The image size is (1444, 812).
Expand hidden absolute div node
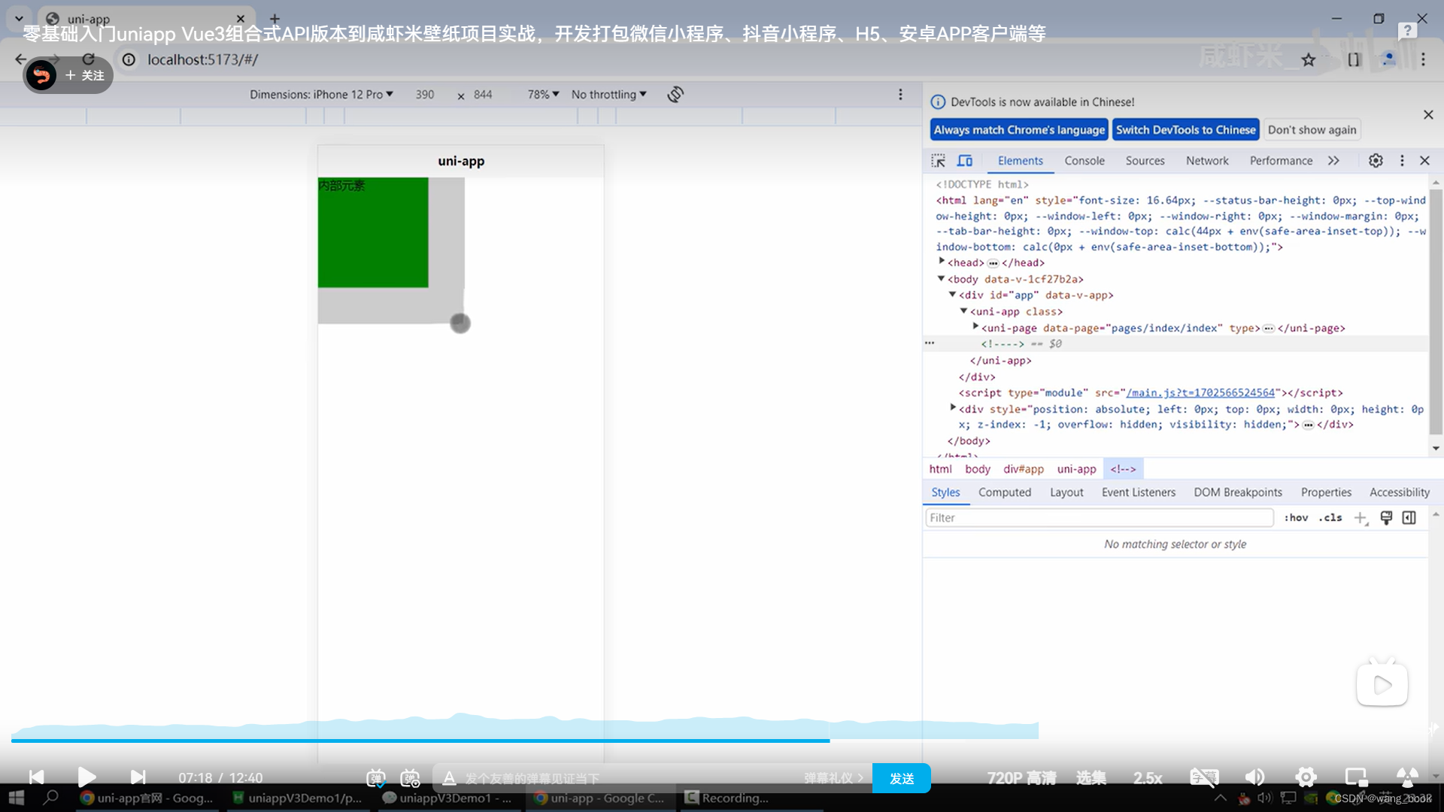click(953, 408)
